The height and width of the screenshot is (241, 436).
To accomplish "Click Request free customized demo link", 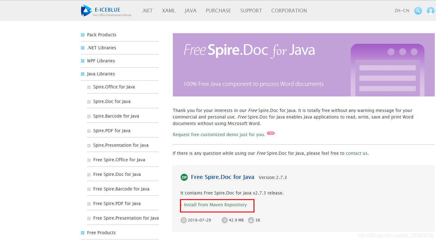I will 219,135.
